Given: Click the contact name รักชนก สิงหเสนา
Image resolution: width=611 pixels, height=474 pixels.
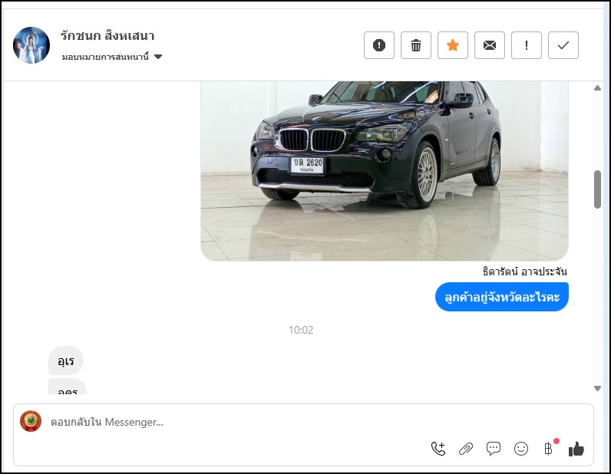Looking at the screenshot, I should [x=107, y=36].
